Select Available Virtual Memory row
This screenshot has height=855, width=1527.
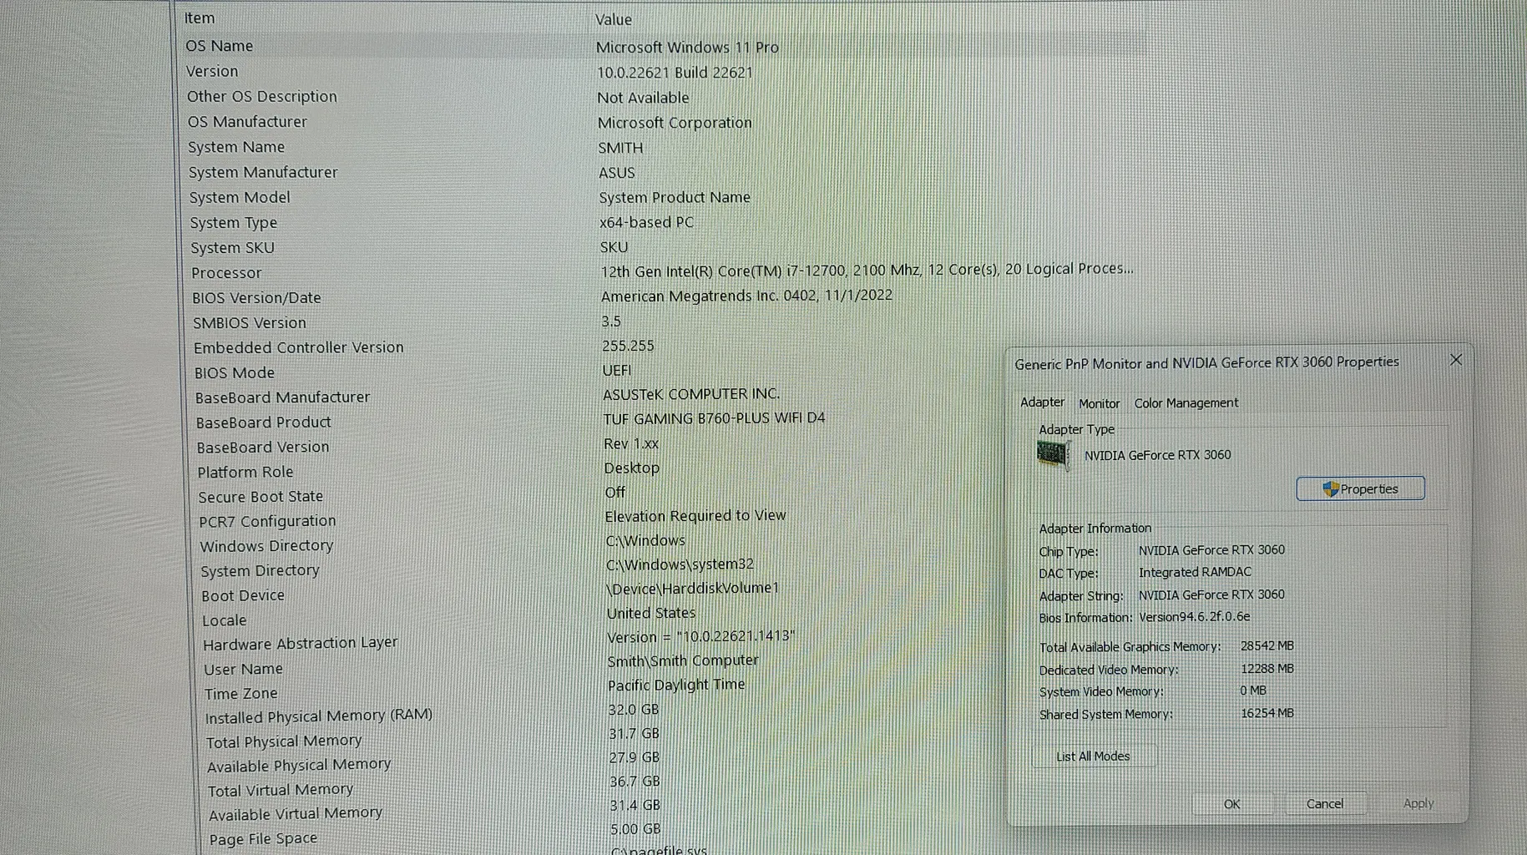[296, 814]
